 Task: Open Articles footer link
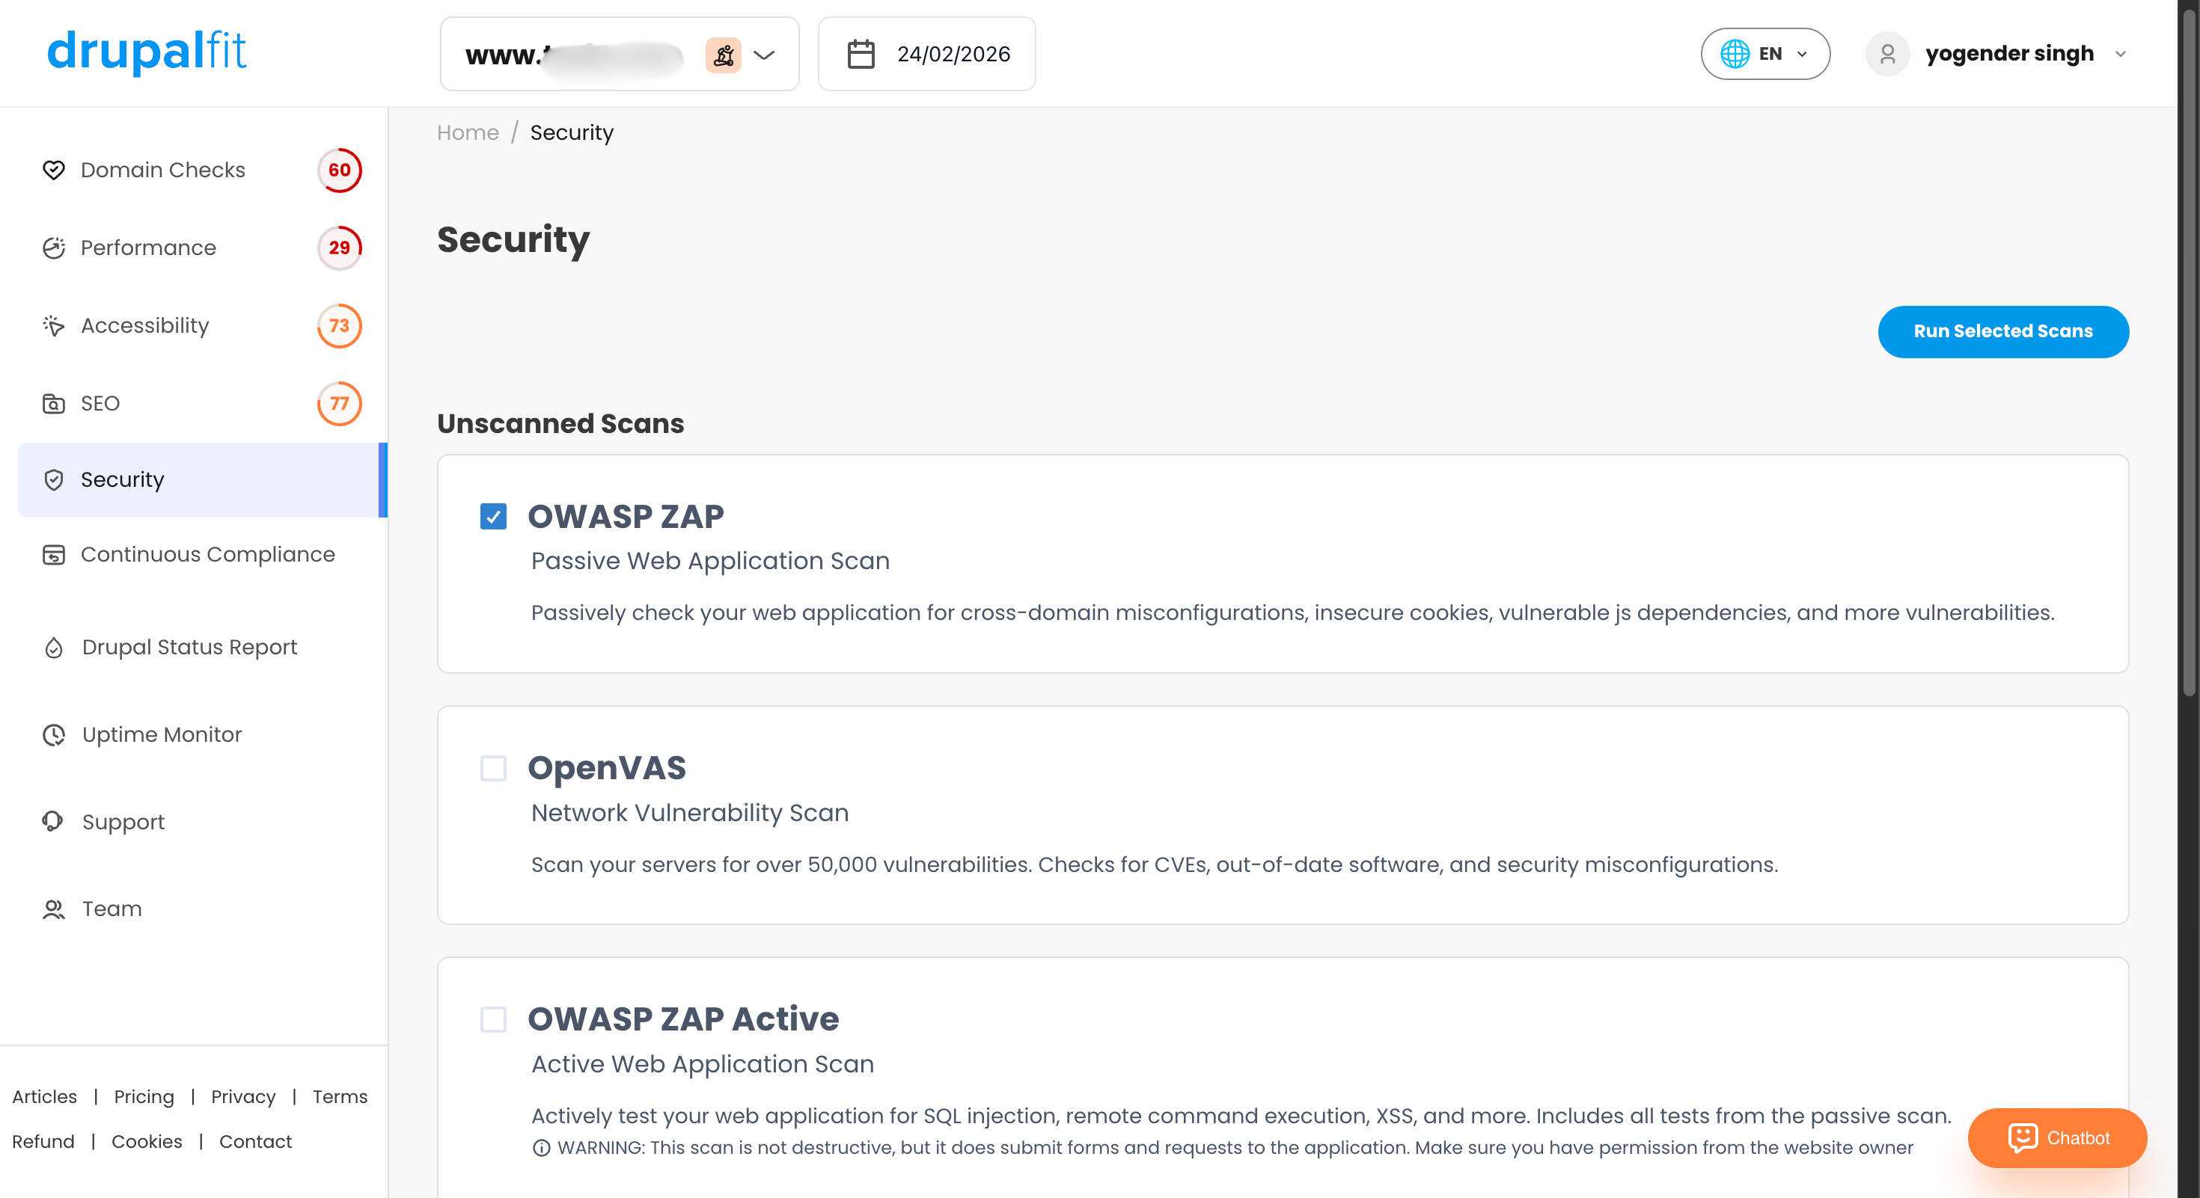click(44, 1096)
